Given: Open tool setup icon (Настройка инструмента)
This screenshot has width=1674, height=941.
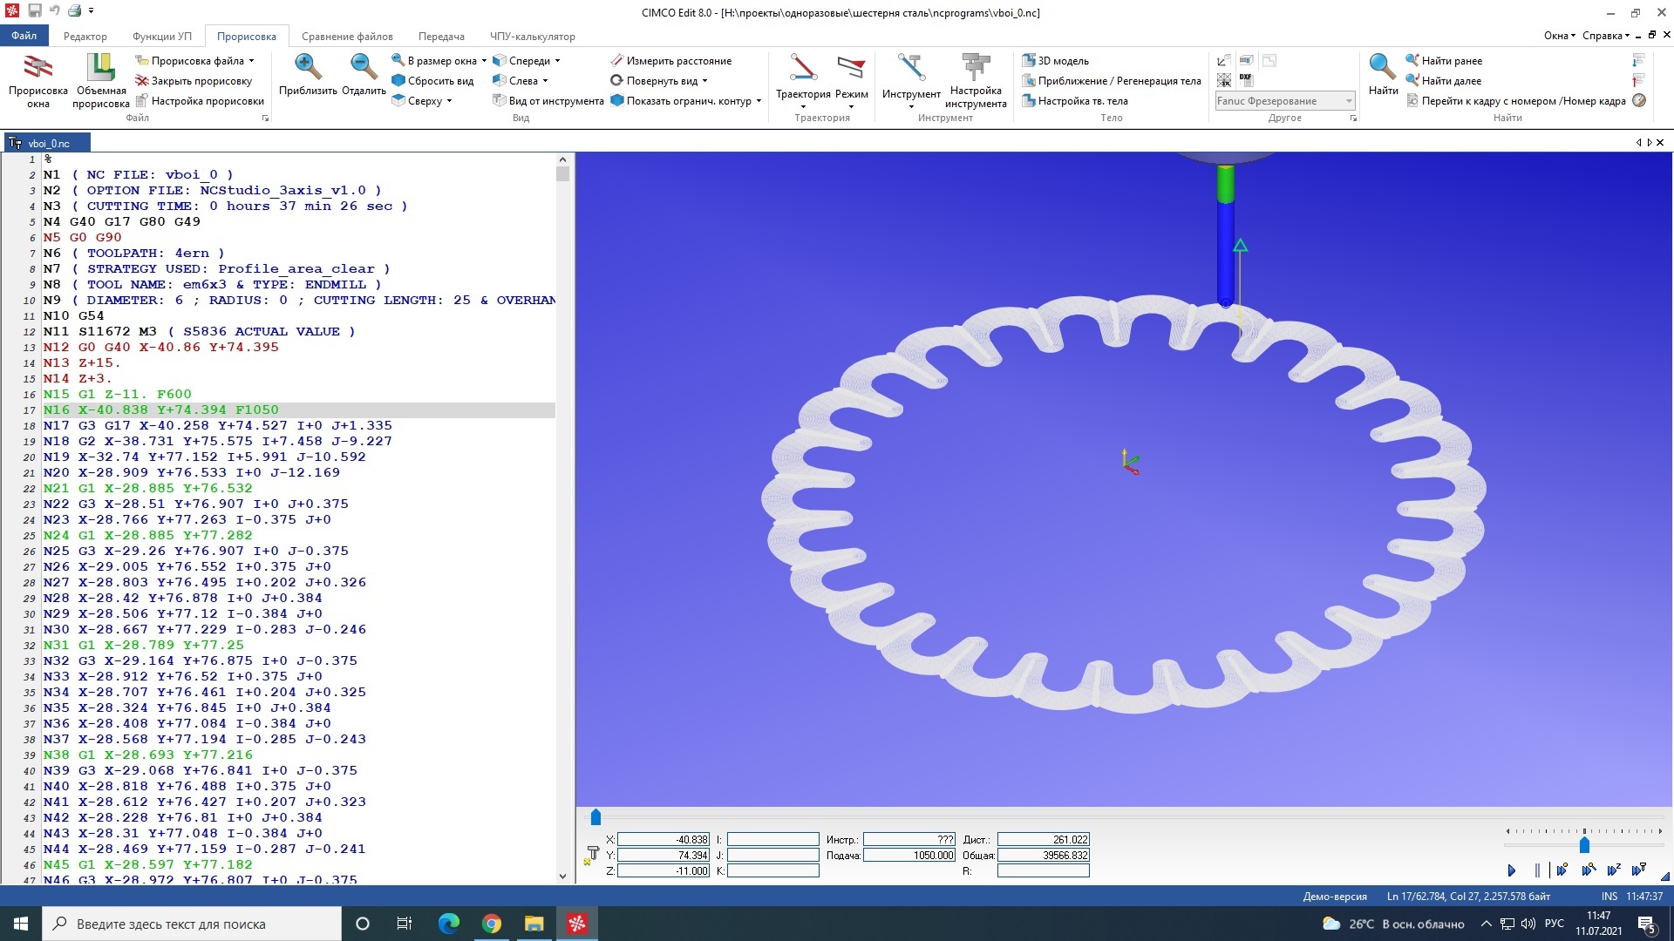Looking at the screenshot, I should 976,67.
